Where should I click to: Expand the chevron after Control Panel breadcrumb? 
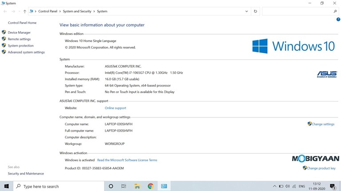pos(60,11)
